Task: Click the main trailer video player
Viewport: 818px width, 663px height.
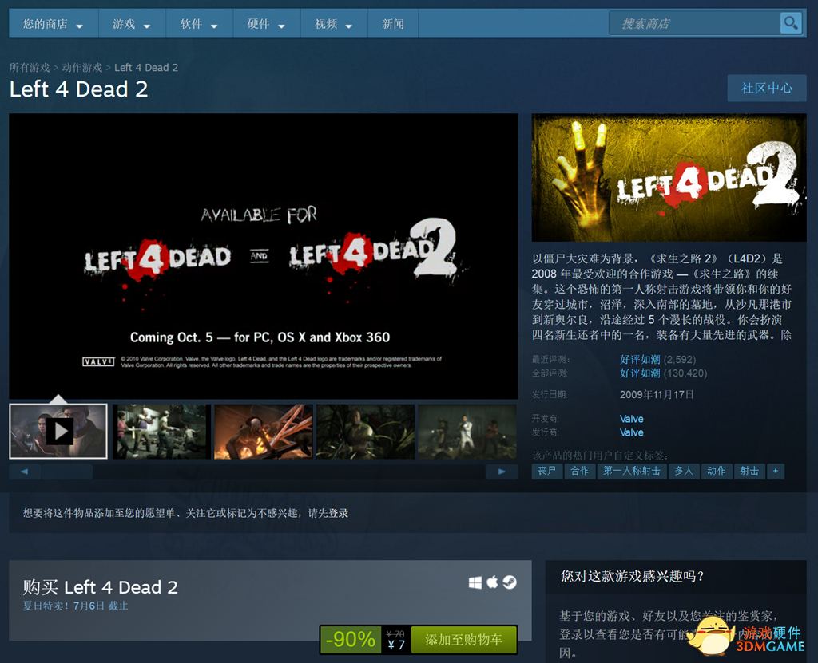Action: (264, 256)
